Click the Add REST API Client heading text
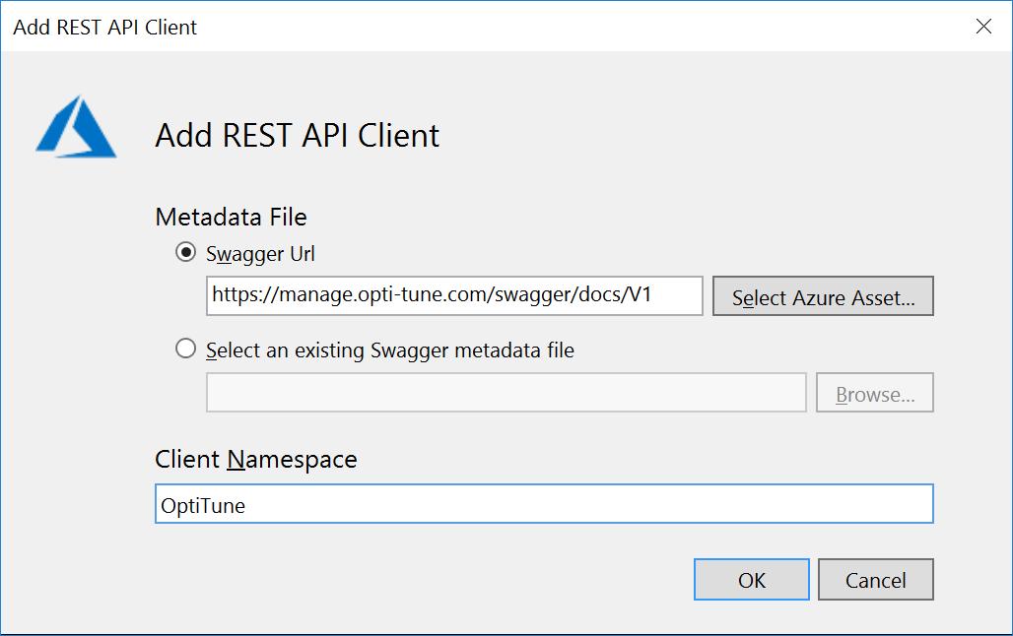1013x636 pixels. (x=296, y=136)
